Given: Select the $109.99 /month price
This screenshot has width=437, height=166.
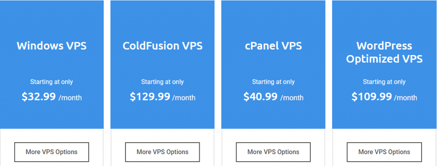Looking at the screenshot, I should (x=384, y=96).
